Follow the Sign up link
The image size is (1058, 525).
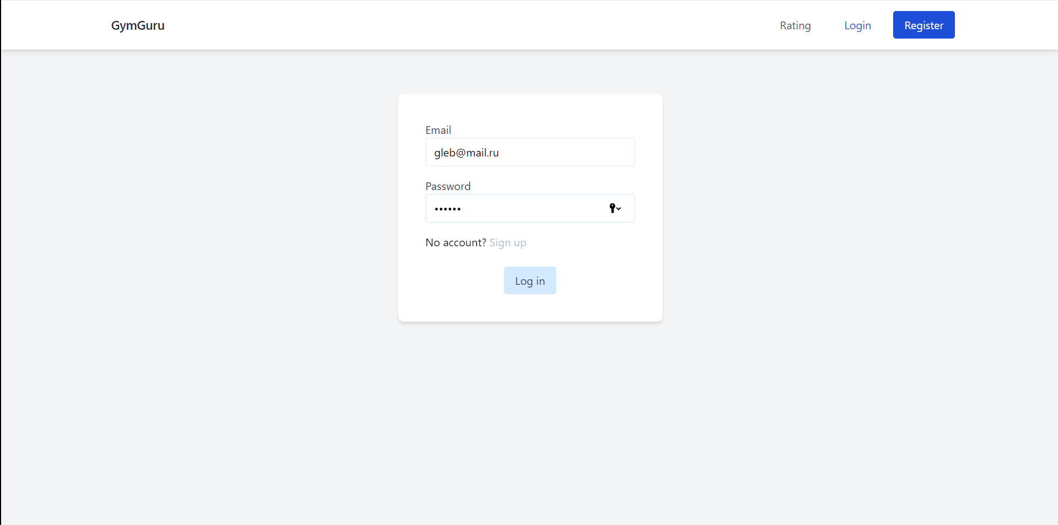coord(508,242)
